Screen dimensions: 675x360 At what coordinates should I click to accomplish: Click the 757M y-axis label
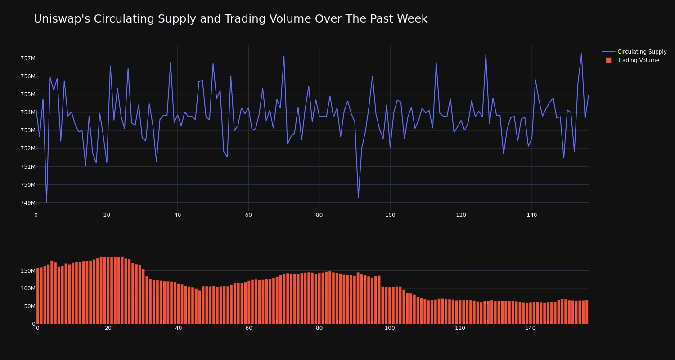pos(28,58)
